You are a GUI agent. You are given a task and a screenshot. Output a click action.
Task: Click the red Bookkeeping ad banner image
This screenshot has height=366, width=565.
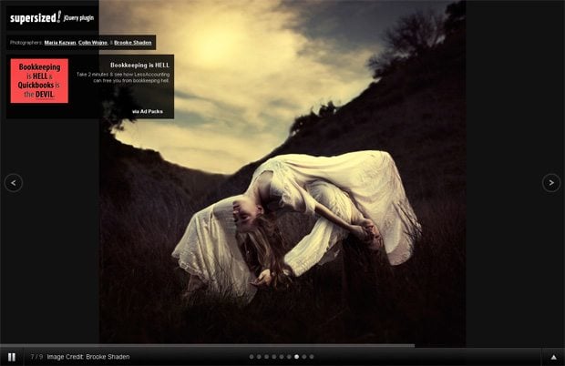(x=39, y=81)
